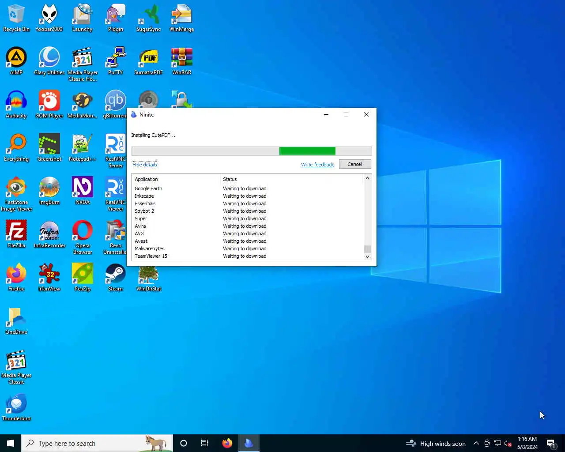
Task: Select the ImgBurn desktop icon
Action: 49,191
